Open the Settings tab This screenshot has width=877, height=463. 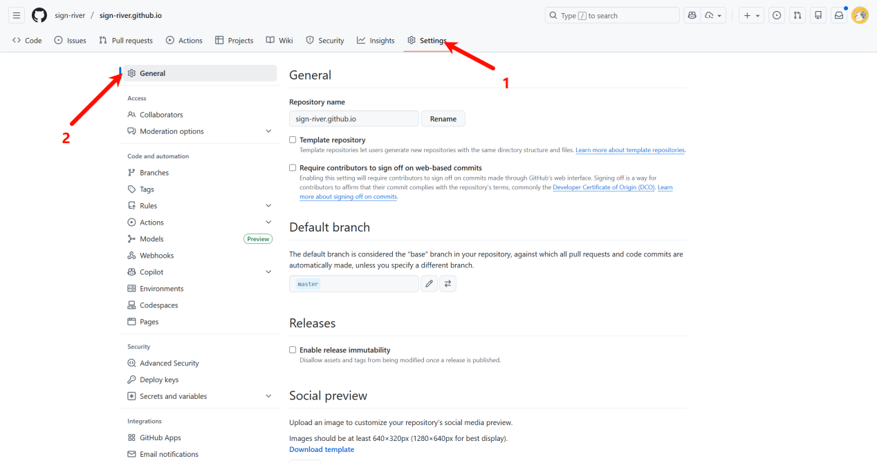[x=427, y=41]
